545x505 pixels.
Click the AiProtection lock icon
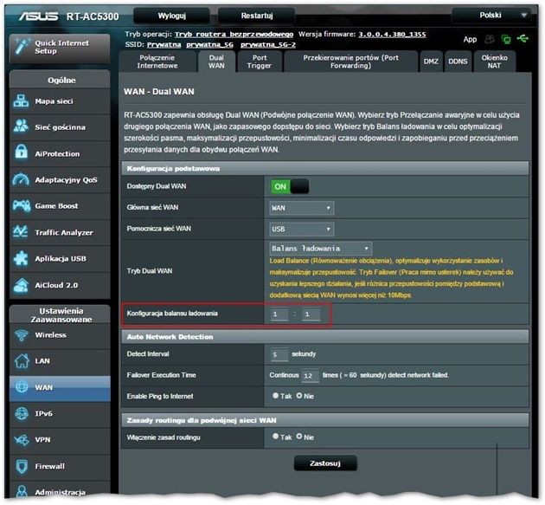pos(22,152)
